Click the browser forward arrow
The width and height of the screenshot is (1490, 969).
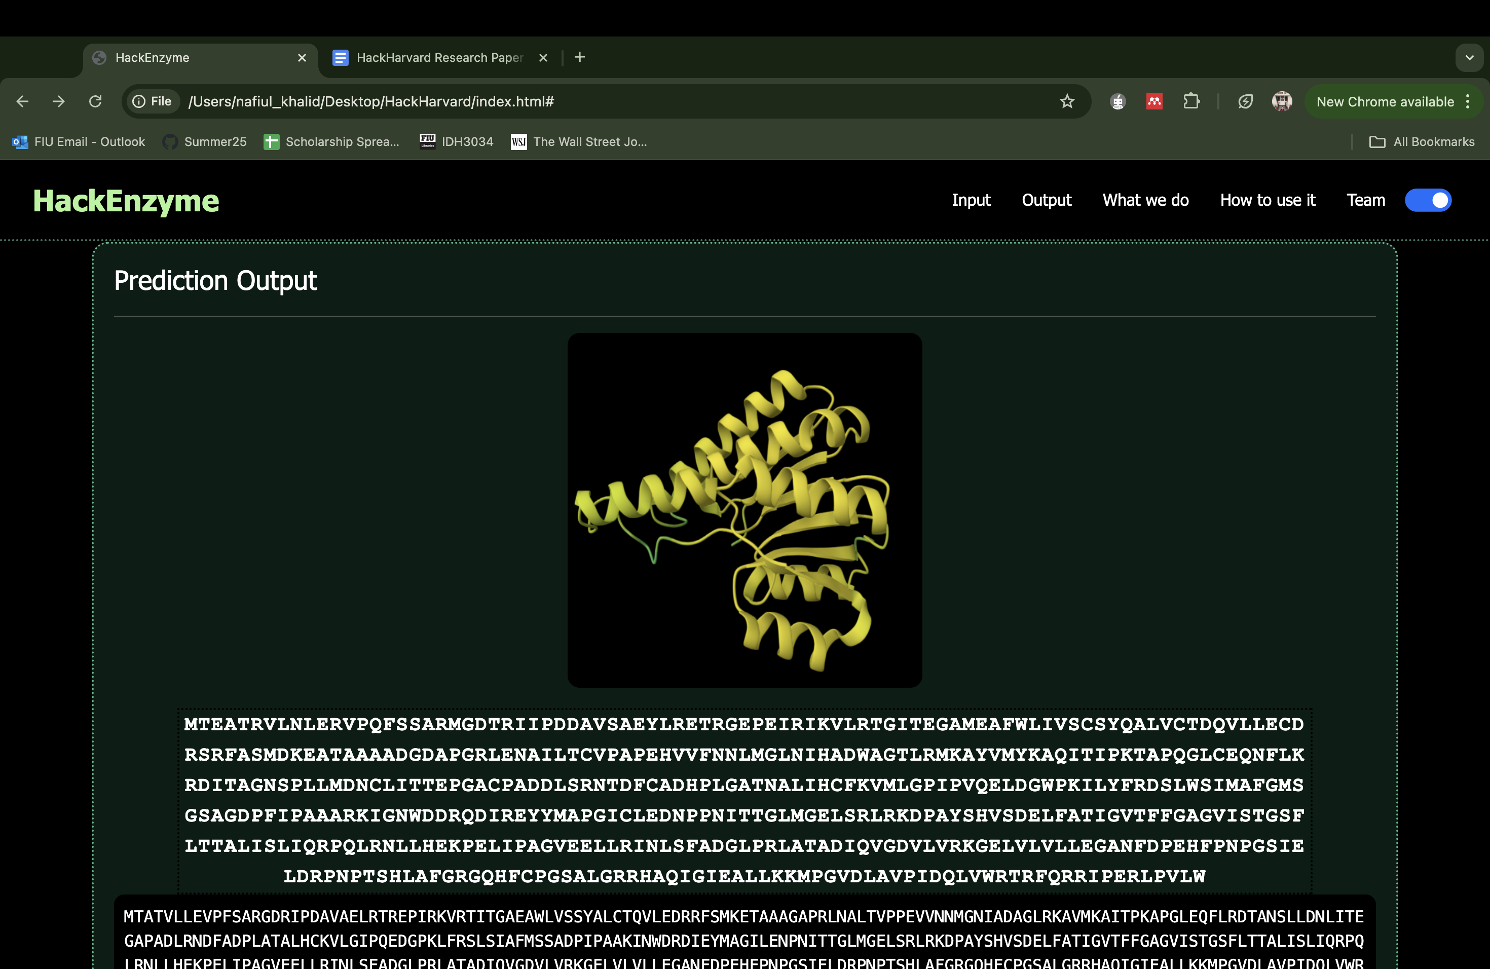pyautogui.click(x=59, y=101)
